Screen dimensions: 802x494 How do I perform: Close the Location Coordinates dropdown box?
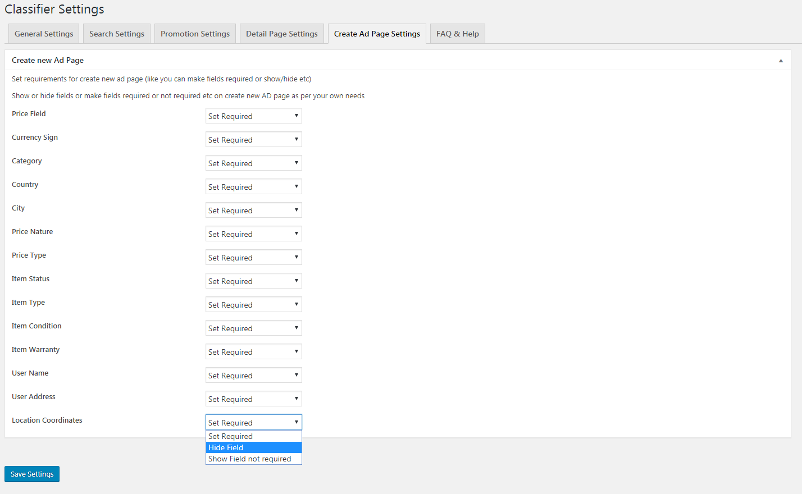(x=253, y=422)
